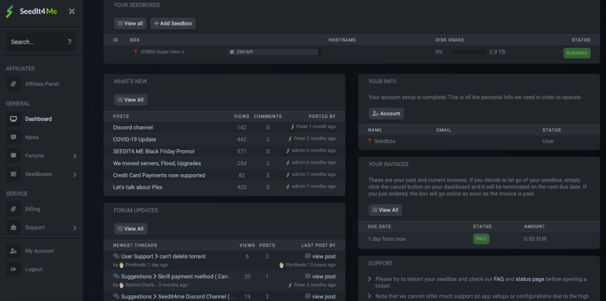Expand the Forums submenu chevron
Image resolution: width=606 pixels, height=301 pixels.
(x=75, y=156)
